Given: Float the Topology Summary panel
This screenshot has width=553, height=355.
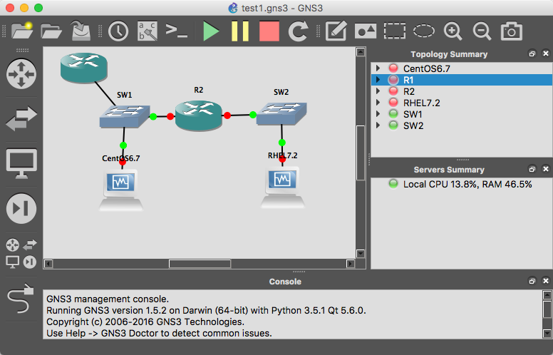Looking at the screenshot, I should coord(532,53).
